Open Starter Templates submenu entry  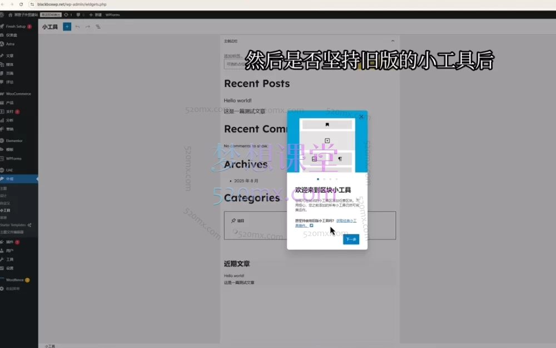point(16,225)
